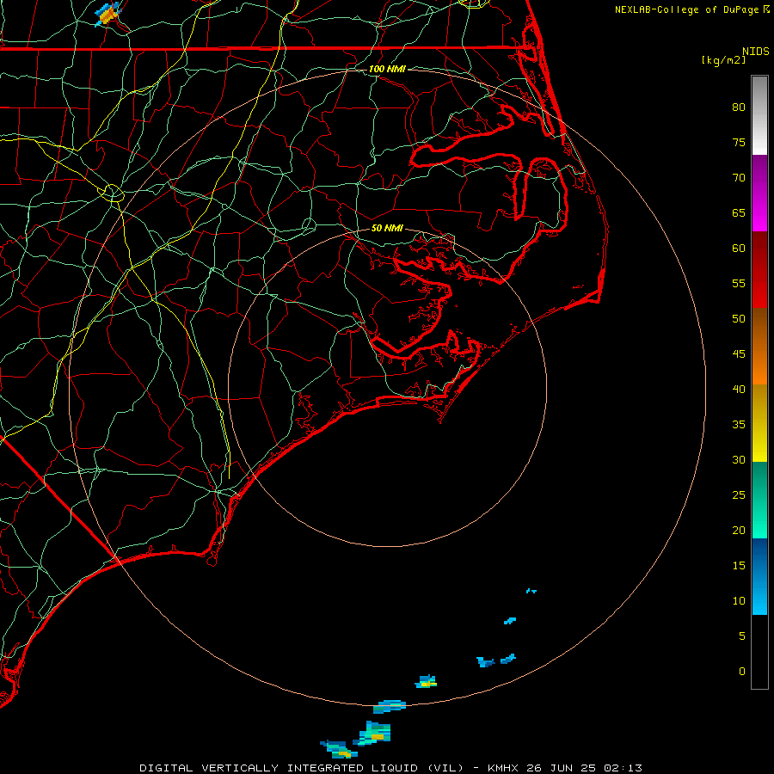Select the 45 value on the VIL scale

[739, 354]
